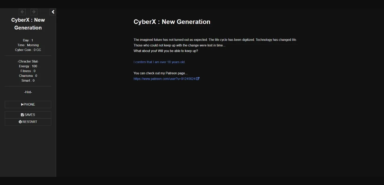The image size is (384, 185).
Task: Open the Patreon page link
Action: 164,79
